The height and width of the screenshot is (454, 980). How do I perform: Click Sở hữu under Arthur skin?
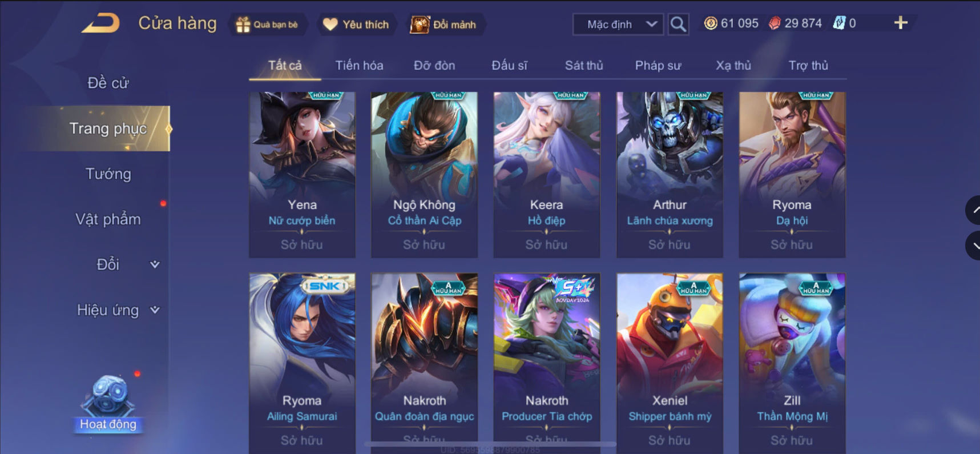click(670, 244)
